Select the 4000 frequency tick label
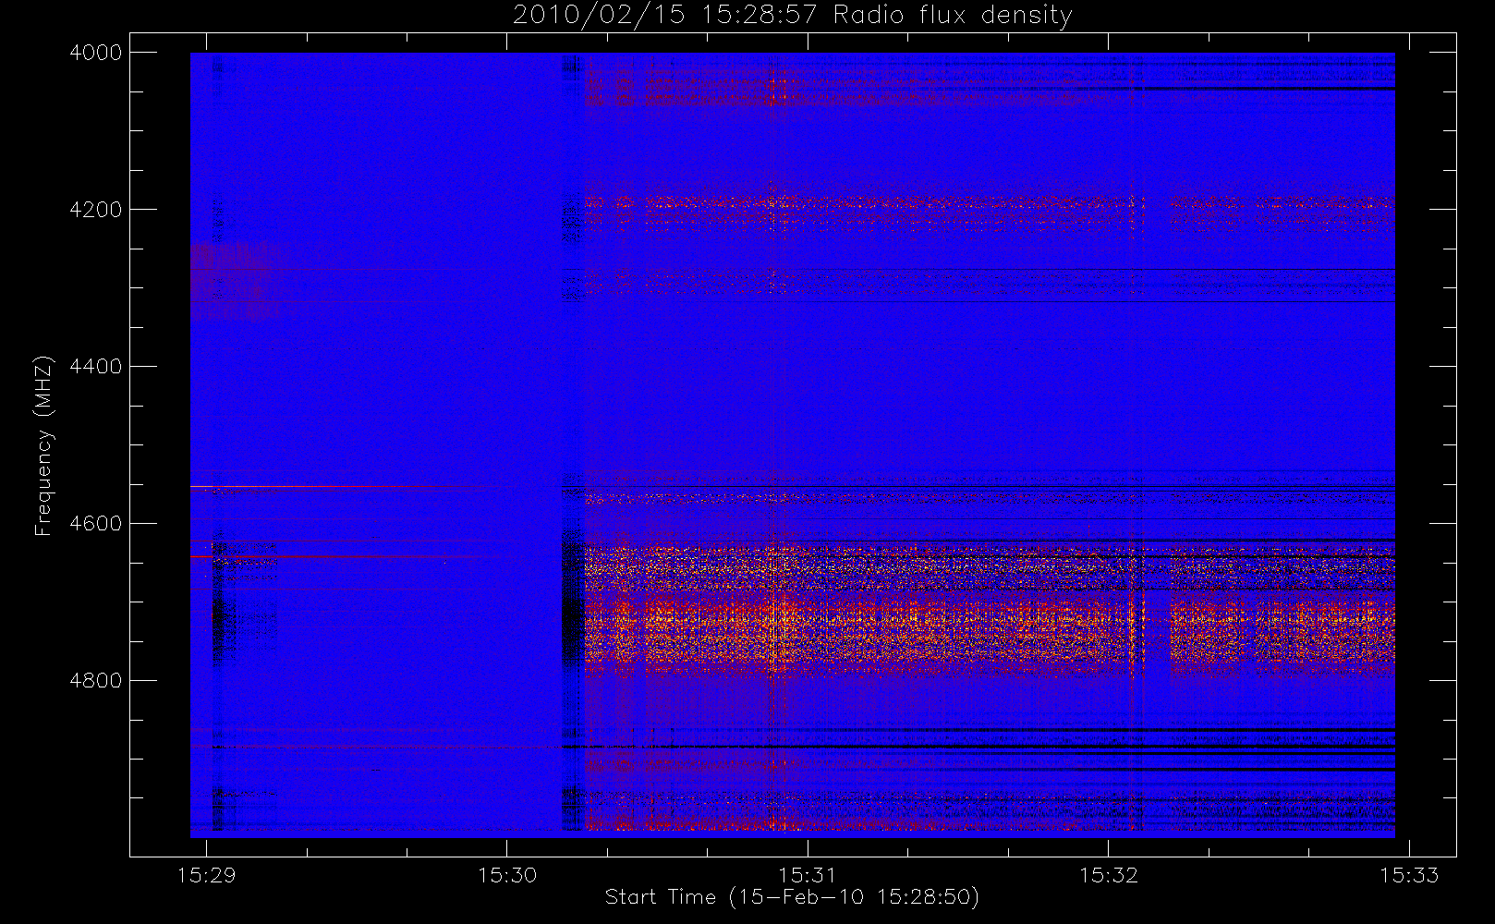The image size is (1495, 924). 96,53
